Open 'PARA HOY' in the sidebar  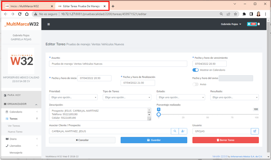(21, 95)
